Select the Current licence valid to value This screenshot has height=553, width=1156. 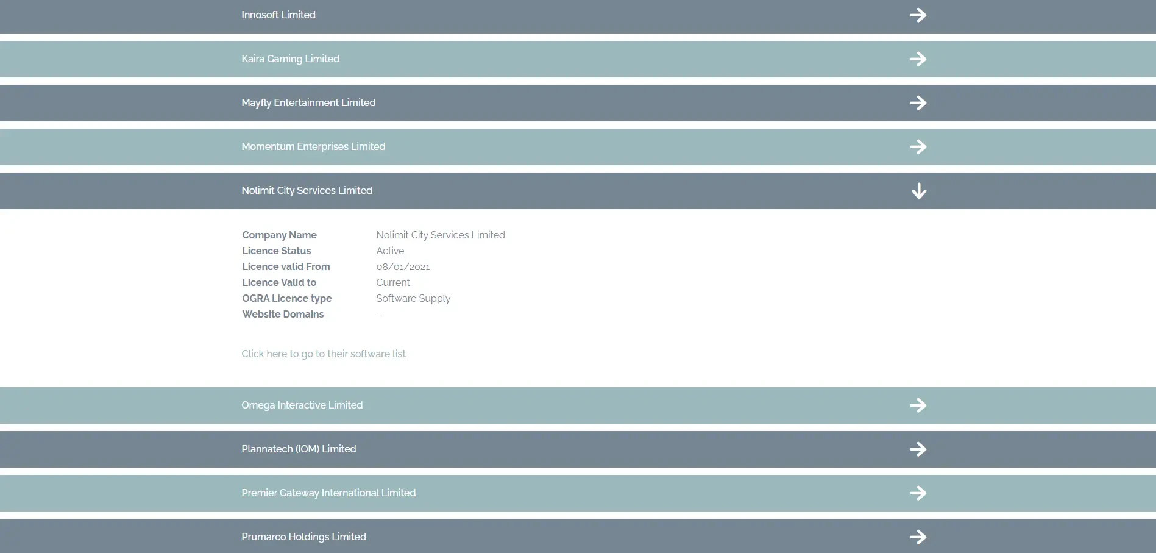coord(393,283)
